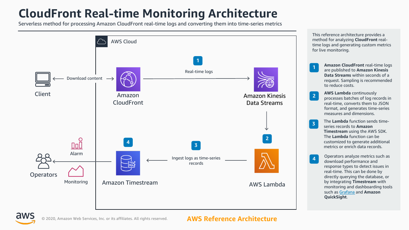Click the sidebar intro 'This reference architecture provides'
The height and width of the screenshot is (230, 409).
(x=348, y=35)
